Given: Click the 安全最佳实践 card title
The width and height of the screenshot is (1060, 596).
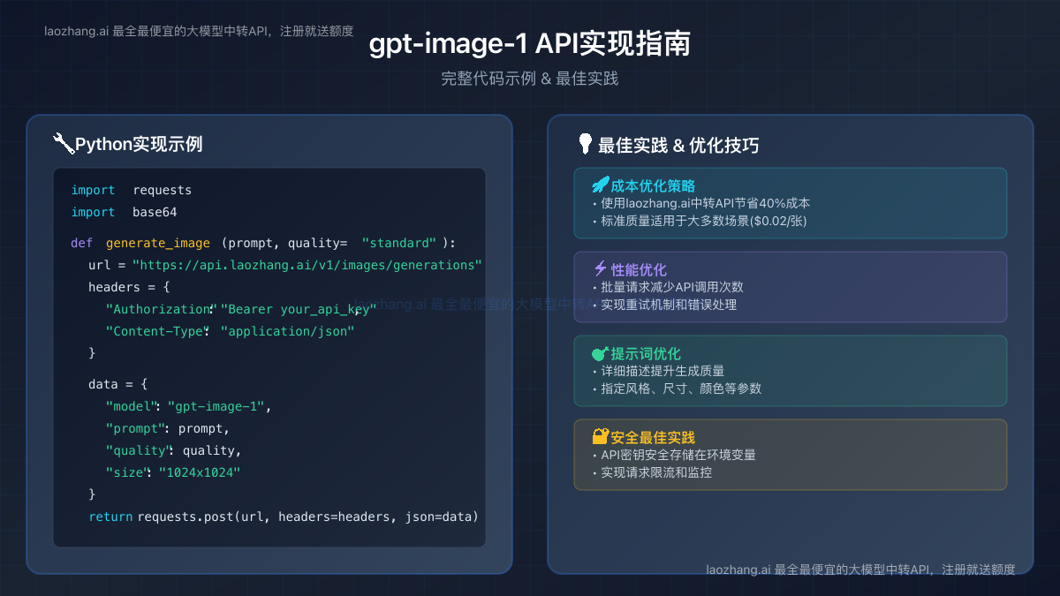Looking at the screenshot, I should click(654, 437).
